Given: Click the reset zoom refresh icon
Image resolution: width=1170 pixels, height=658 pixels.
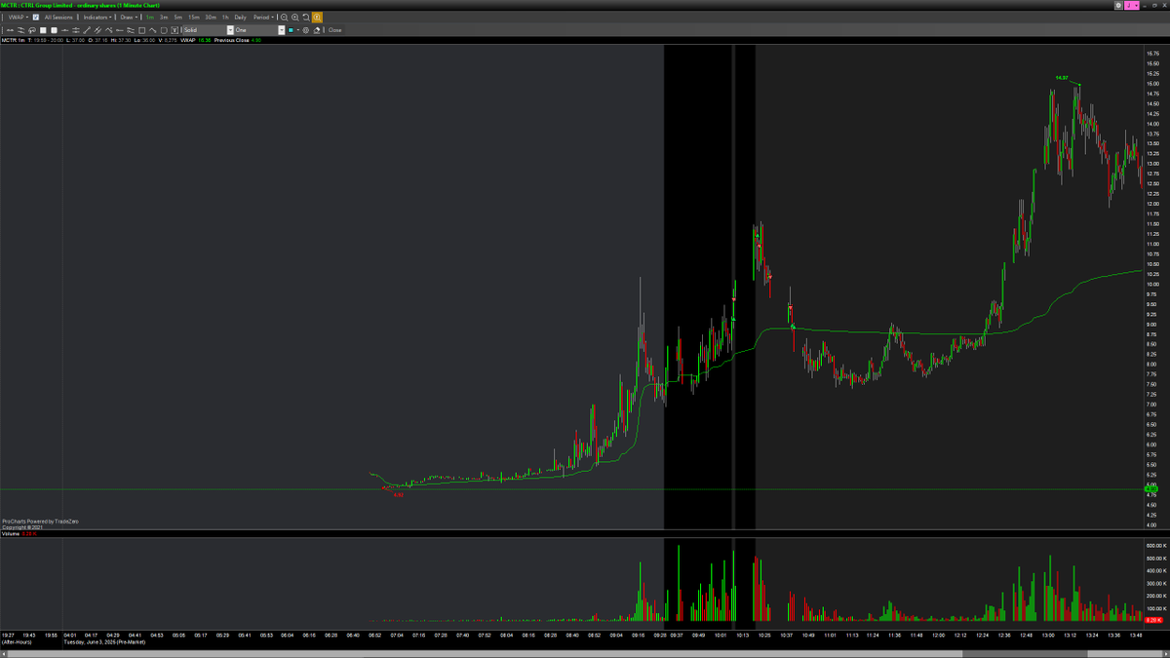Looking at the screenshot, I should tap(306, 18).
